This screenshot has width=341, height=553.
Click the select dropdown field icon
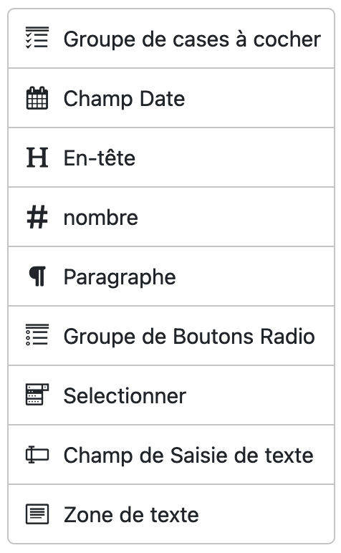[37, 394]
